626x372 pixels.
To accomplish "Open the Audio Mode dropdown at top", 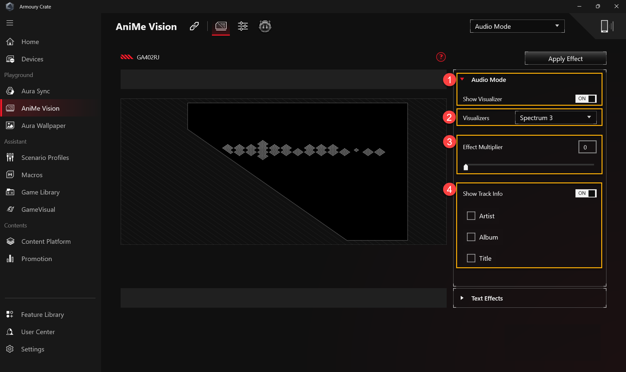I will [517, 26].
